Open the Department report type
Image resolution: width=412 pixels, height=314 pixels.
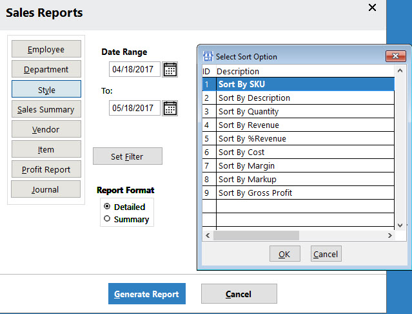click(x=46, y=69)
